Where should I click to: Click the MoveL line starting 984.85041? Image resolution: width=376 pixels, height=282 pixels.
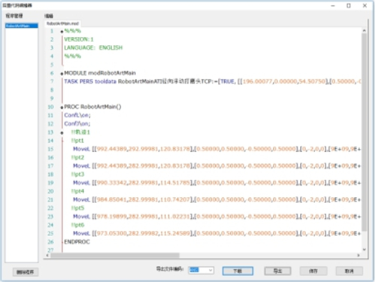(217, 199)
